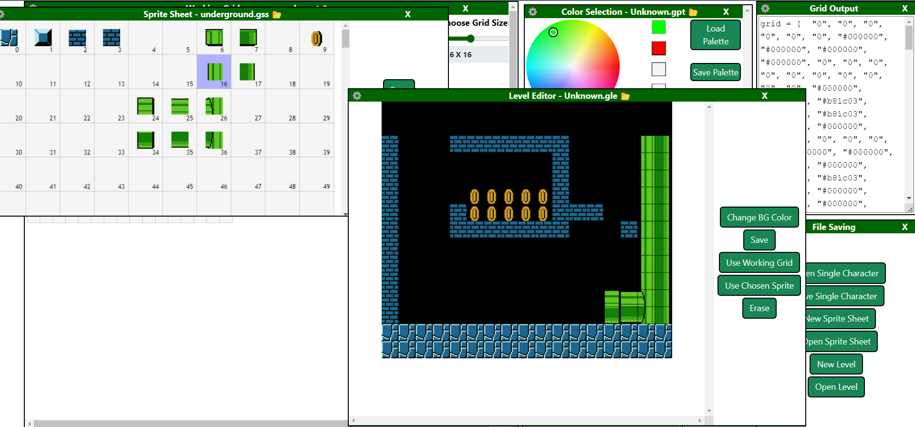The image size is (915, 427).
Task: Choose the green pipe top sprite 7
Action: (248, 37)
